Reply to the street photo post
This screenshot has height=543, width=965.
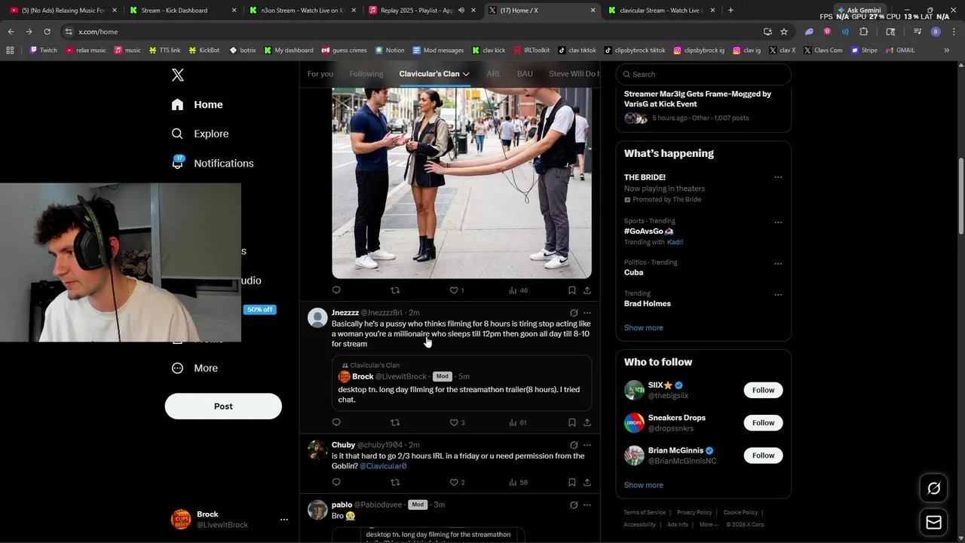click(x=336, y=290)
